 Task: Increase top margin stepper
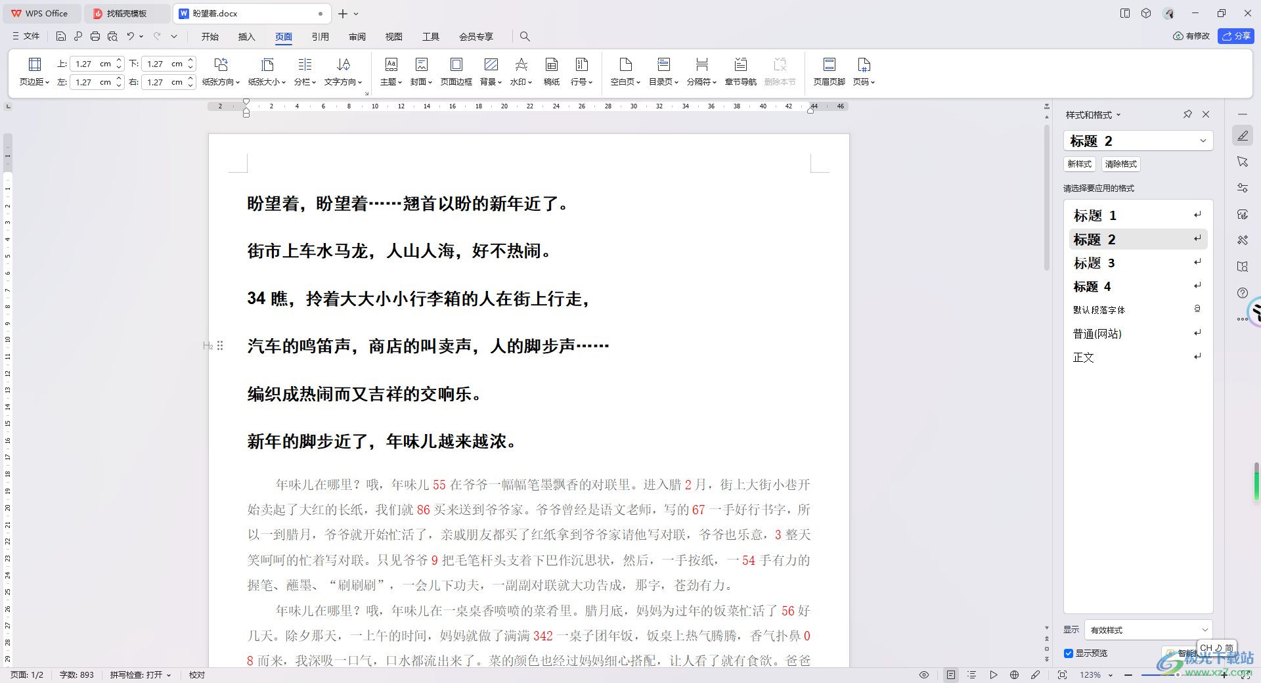(119, 60)
